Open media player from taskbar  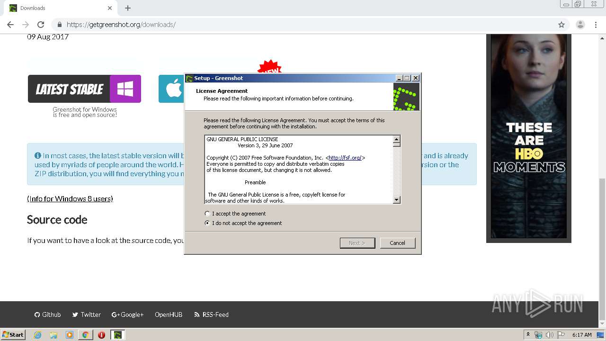[70, 335]
